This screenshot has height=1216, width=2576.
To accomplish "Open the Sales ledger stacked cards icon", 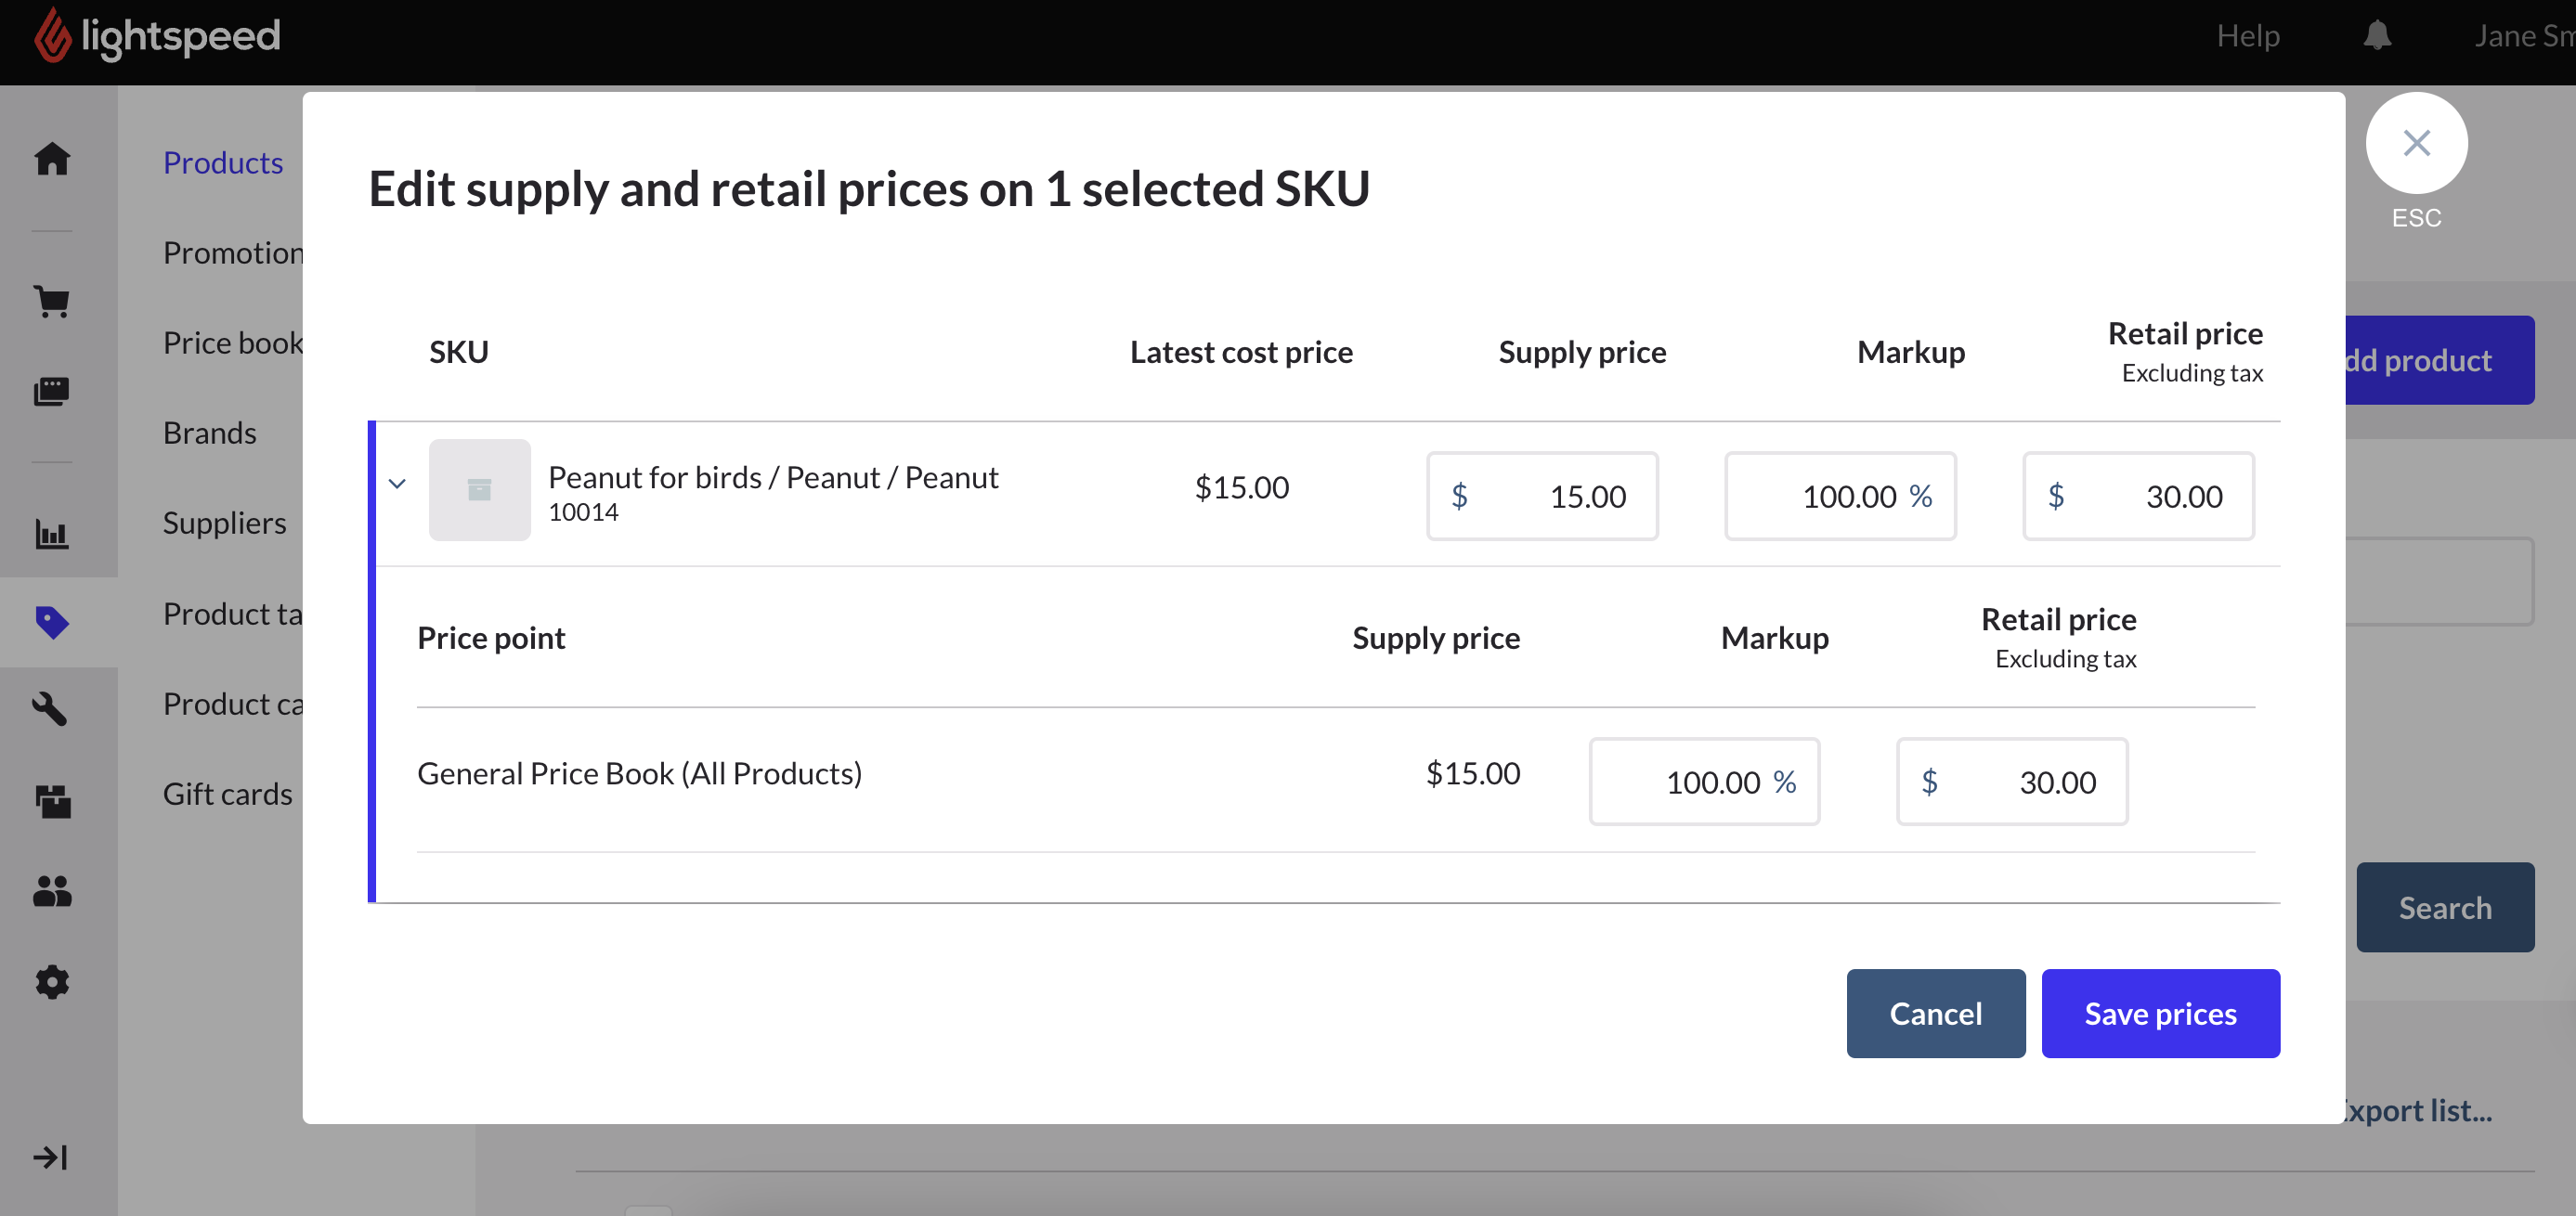I will [52, 391].
